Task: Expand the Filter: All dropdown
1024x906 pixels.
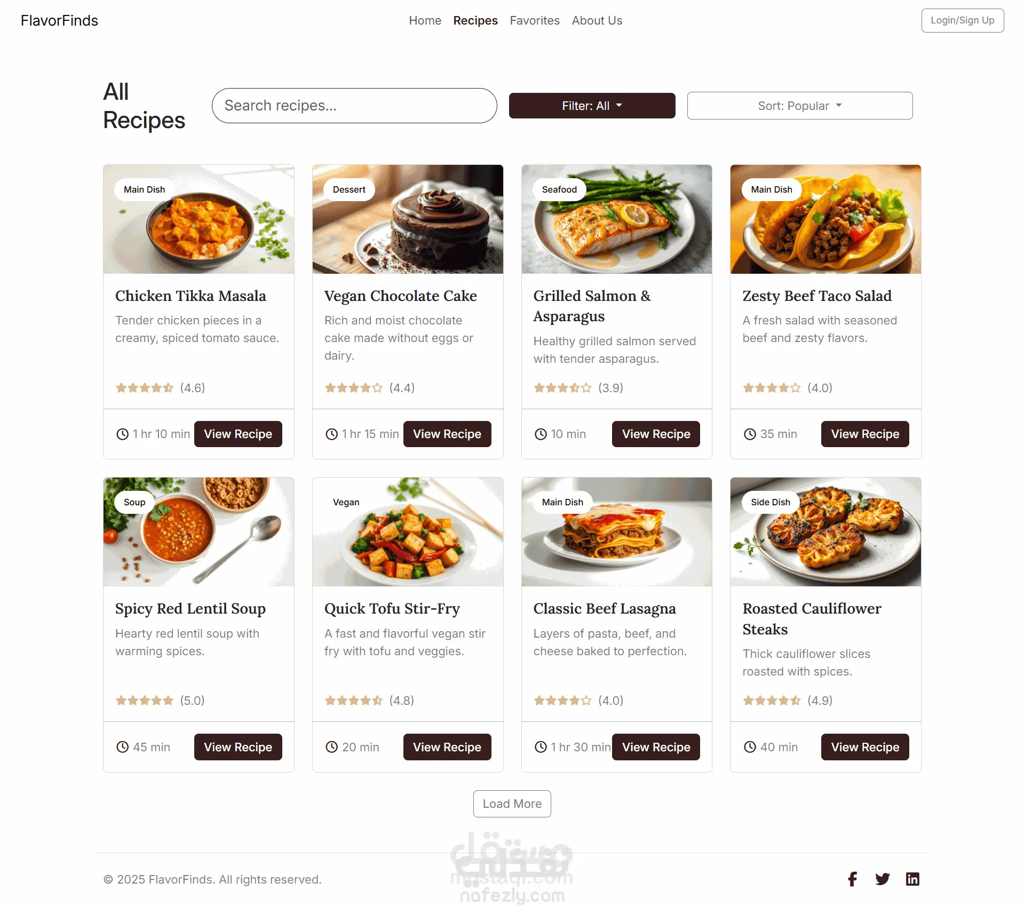Action: (592, 106)
